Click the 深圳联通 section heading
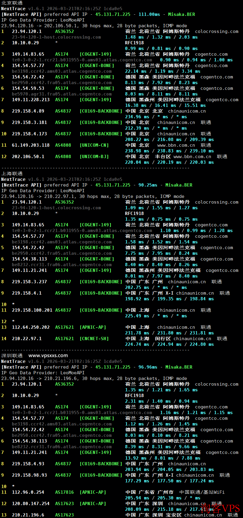 pos(12,355)
